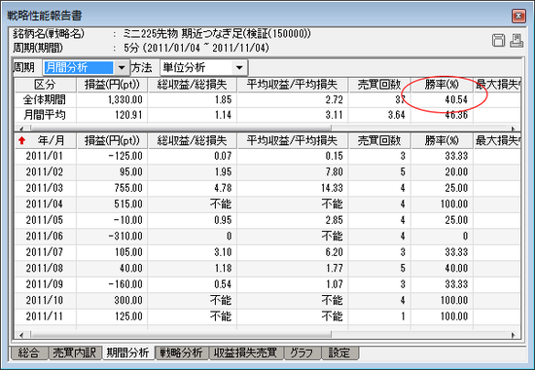Switch to the グラフ tab
535x370 pixels.
[x=302, y=352]
